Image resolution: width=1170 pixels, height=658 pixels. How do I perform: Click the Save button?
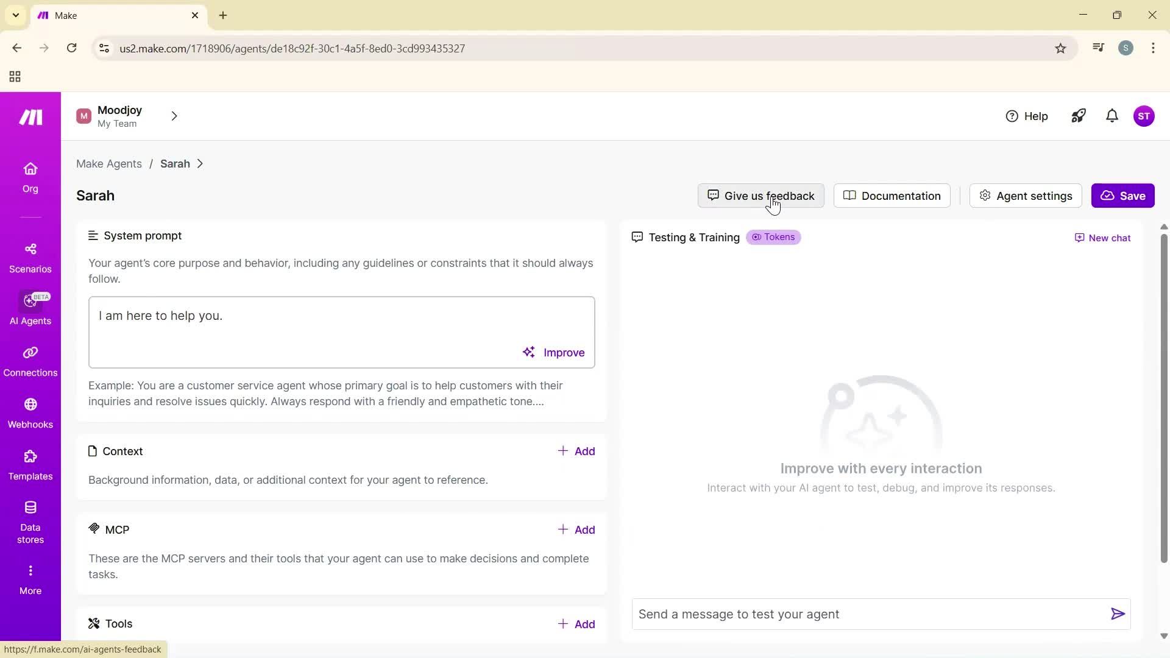1122,196
